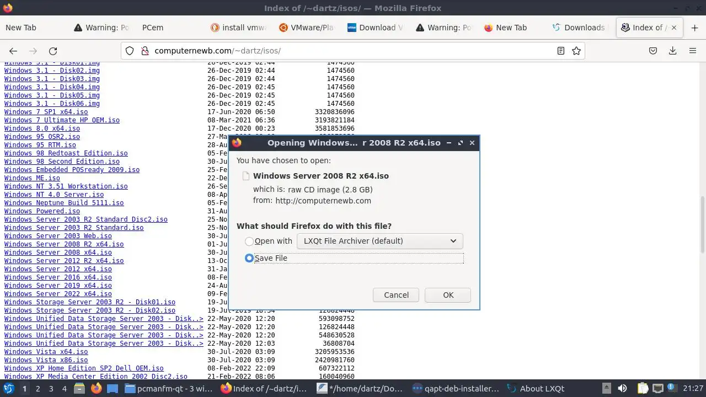Image resolution: width=706 pixels, height=397 pixels.
Task: Open pcmanfm-qt taskbar window
Action: point(169,389)
